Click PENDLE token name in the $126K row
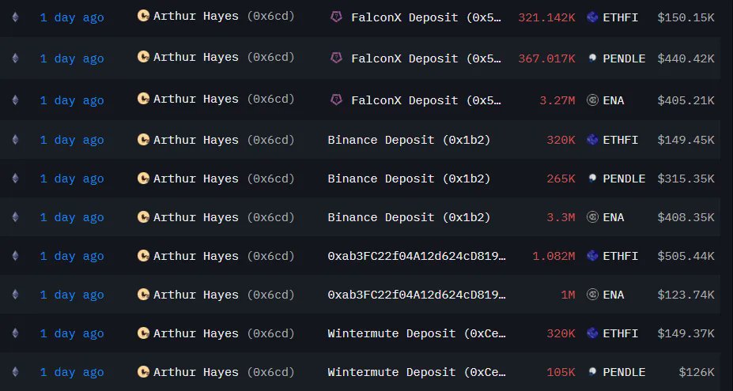The width and height of the screenshot is (733, 391). click(x=624, y=372)
